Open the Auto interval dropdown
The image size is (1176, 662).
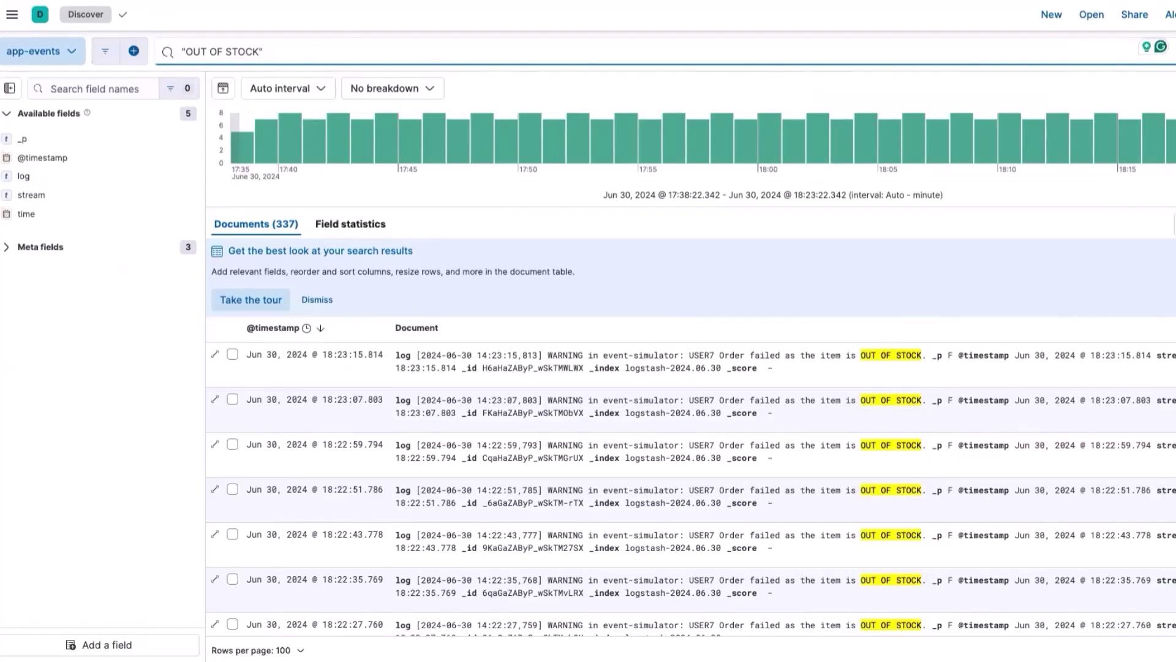coord(288,88)
